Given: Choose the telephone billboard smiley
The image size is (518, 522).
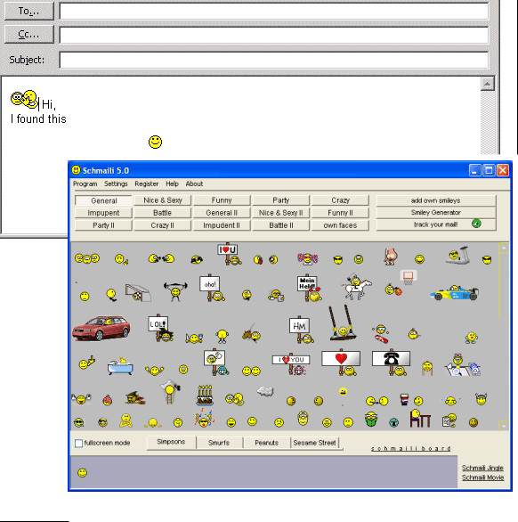Looking at the screenshot, I should coord(392,363).
